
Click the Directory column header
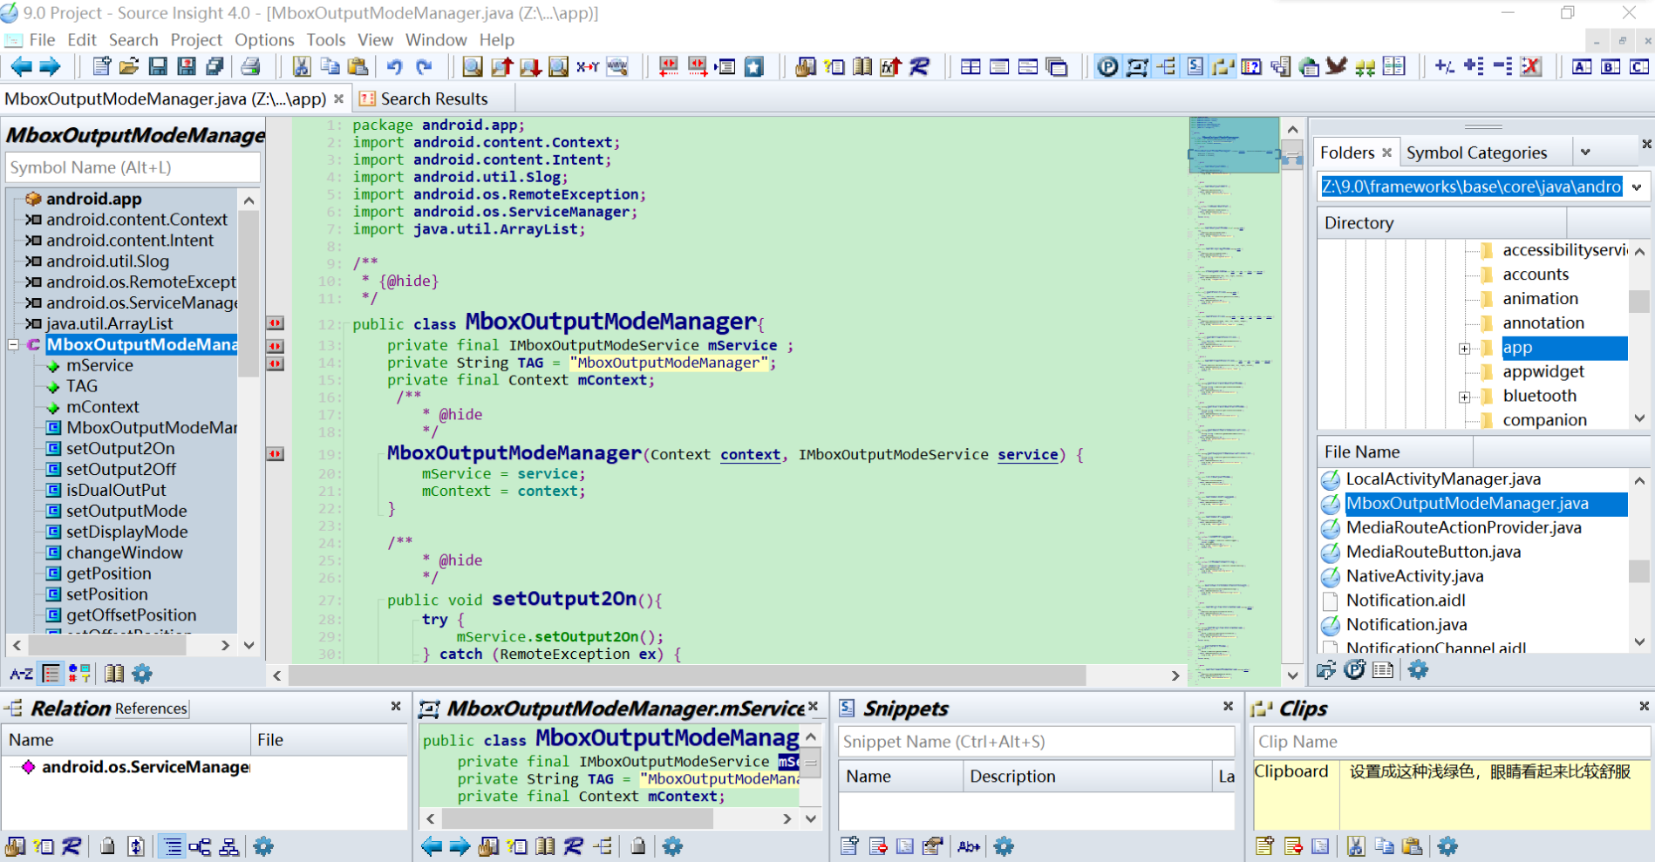[1442, 223]
